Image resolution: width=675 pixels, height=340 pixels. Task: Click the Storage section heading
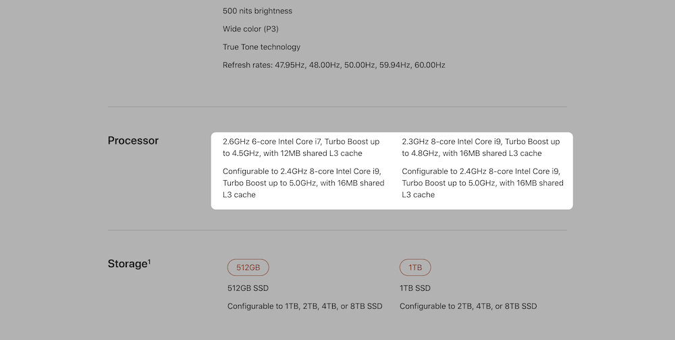click(x=127, y=264)
